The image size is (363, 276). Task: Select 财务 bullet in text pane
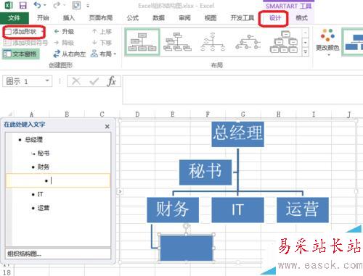point(44,167)
